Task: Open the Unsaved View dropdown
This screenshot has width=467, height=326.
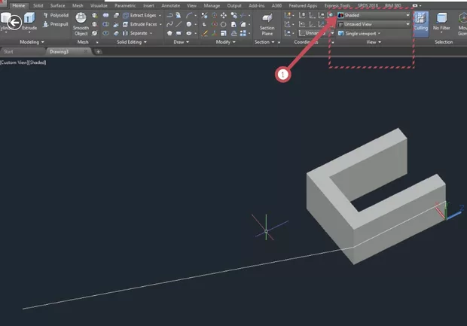Action: pos(374,24)
